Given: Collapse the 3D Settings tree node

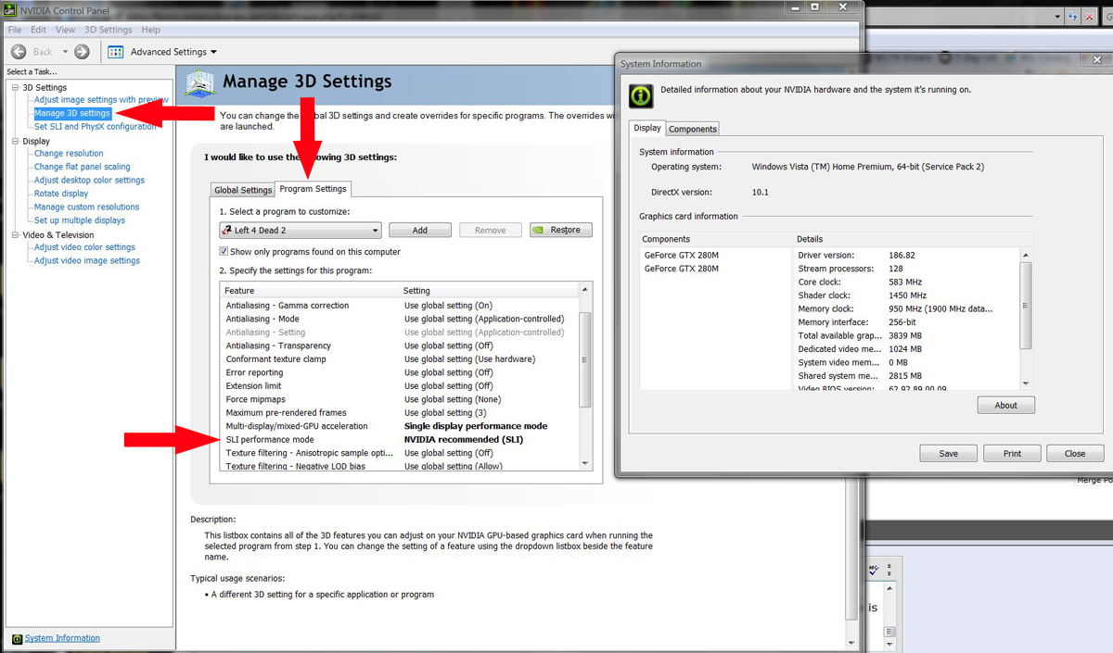Looking at the screenshot, I should pos(15,88).
